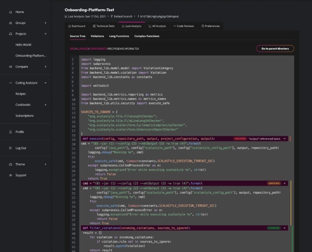Switch to the Technical Debt tab
The width and height of the screenshot is (312, 252).
pos(104,26)
